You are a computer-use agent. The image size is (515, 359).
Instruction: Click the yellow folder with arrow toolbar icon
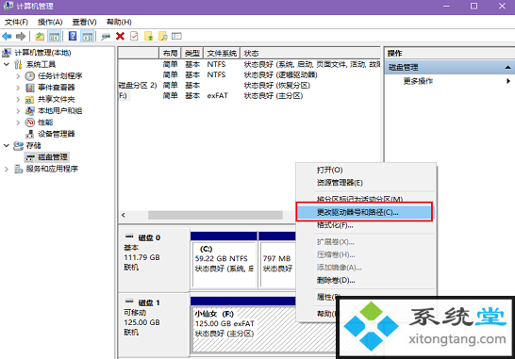pos(148,36)
